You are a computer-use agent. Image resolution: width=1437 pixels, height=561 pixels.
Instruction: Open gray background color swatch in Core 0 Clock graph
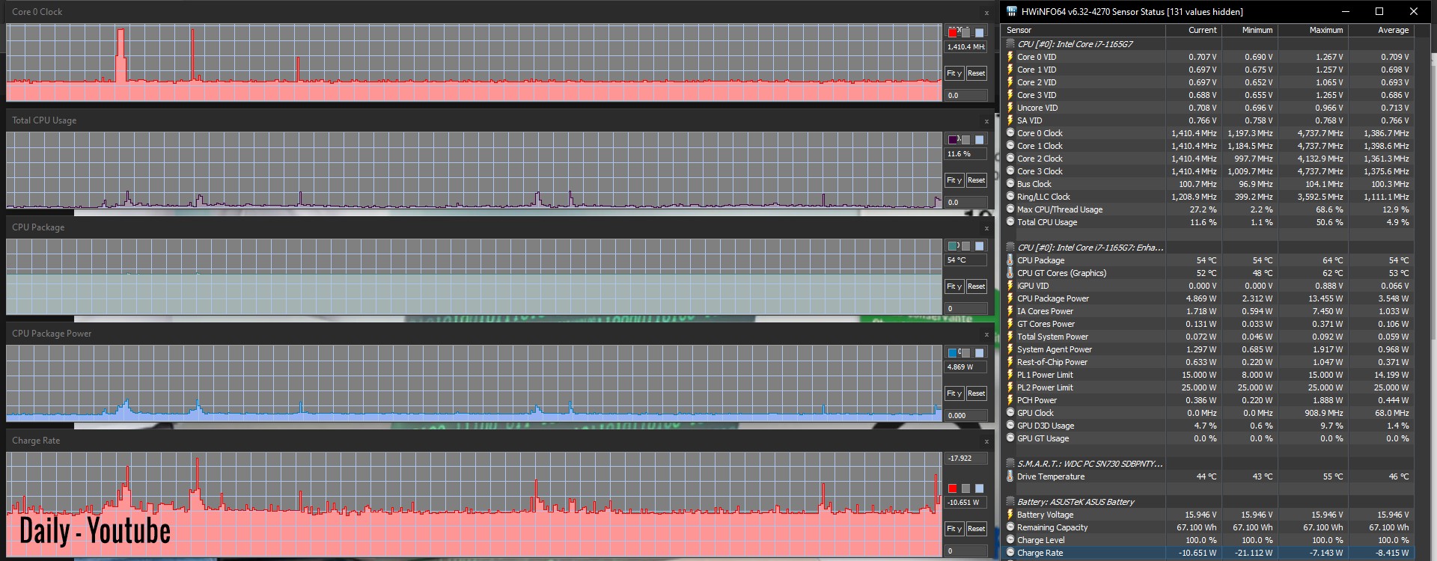pos(966,33)
